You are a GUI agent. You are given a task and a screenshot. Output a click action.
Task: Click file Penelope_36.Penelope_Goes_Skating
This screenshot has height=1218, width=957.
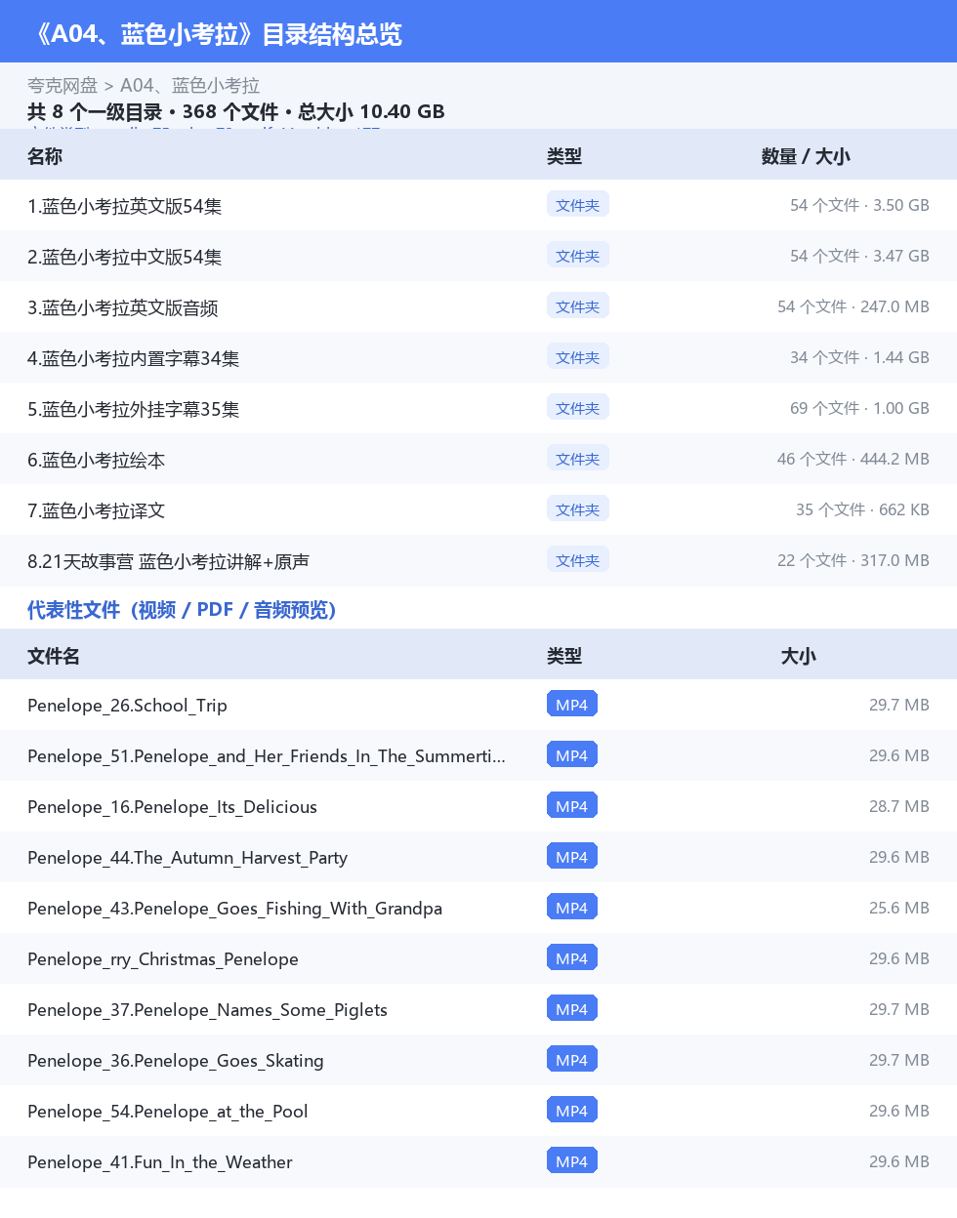pos(176,1061)
